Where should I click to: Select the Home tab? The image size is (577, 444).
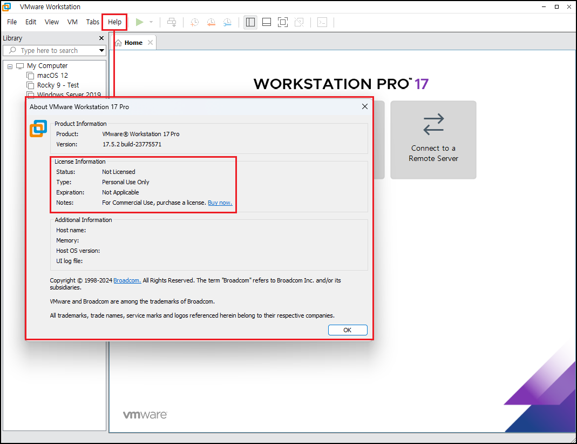(x=133, y=43)
